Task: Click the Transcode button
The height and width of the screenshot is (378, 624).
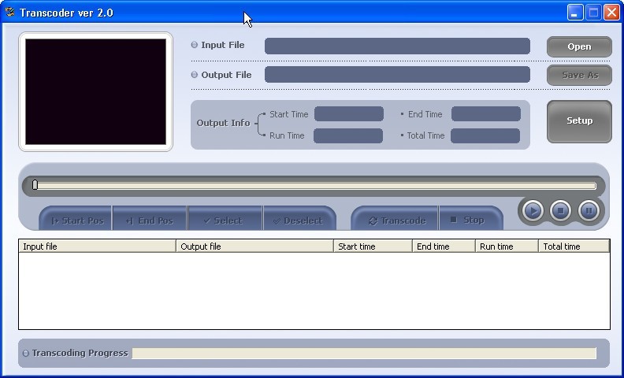Action: pos(396,220)
